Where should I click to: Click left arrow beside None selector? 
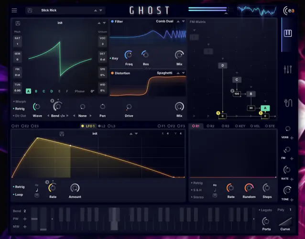[x=74, y=116]
